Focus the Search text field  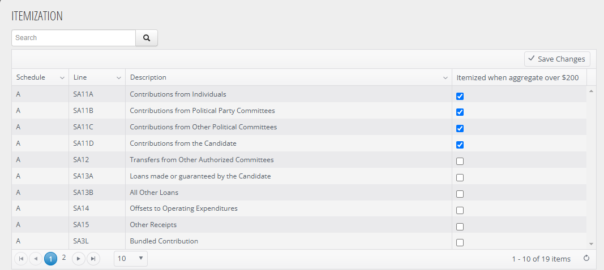coord(74,38)
